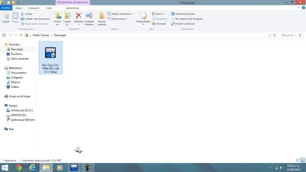This screenshot has height=172, width=306.
Task: Open Vídeos library
Action: click(x=15, y=87)
